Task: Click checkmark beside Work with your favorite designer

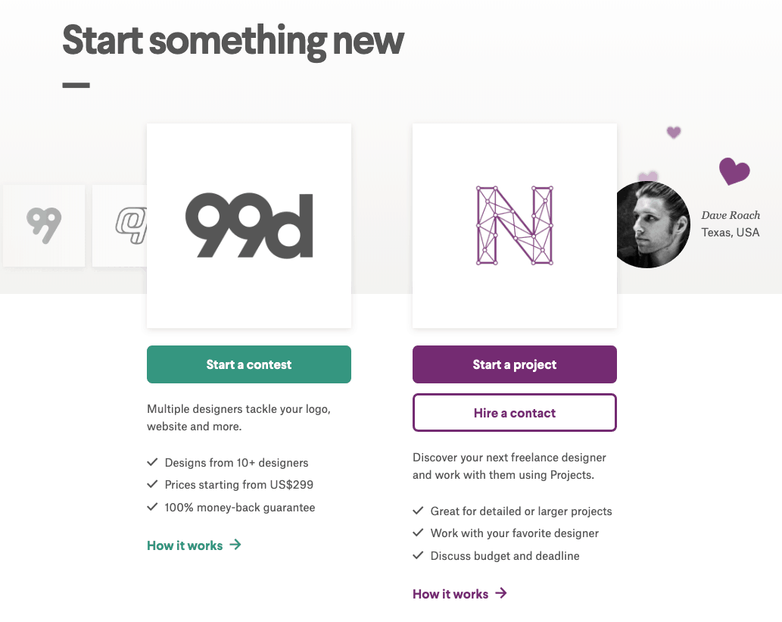Action: 418,533
